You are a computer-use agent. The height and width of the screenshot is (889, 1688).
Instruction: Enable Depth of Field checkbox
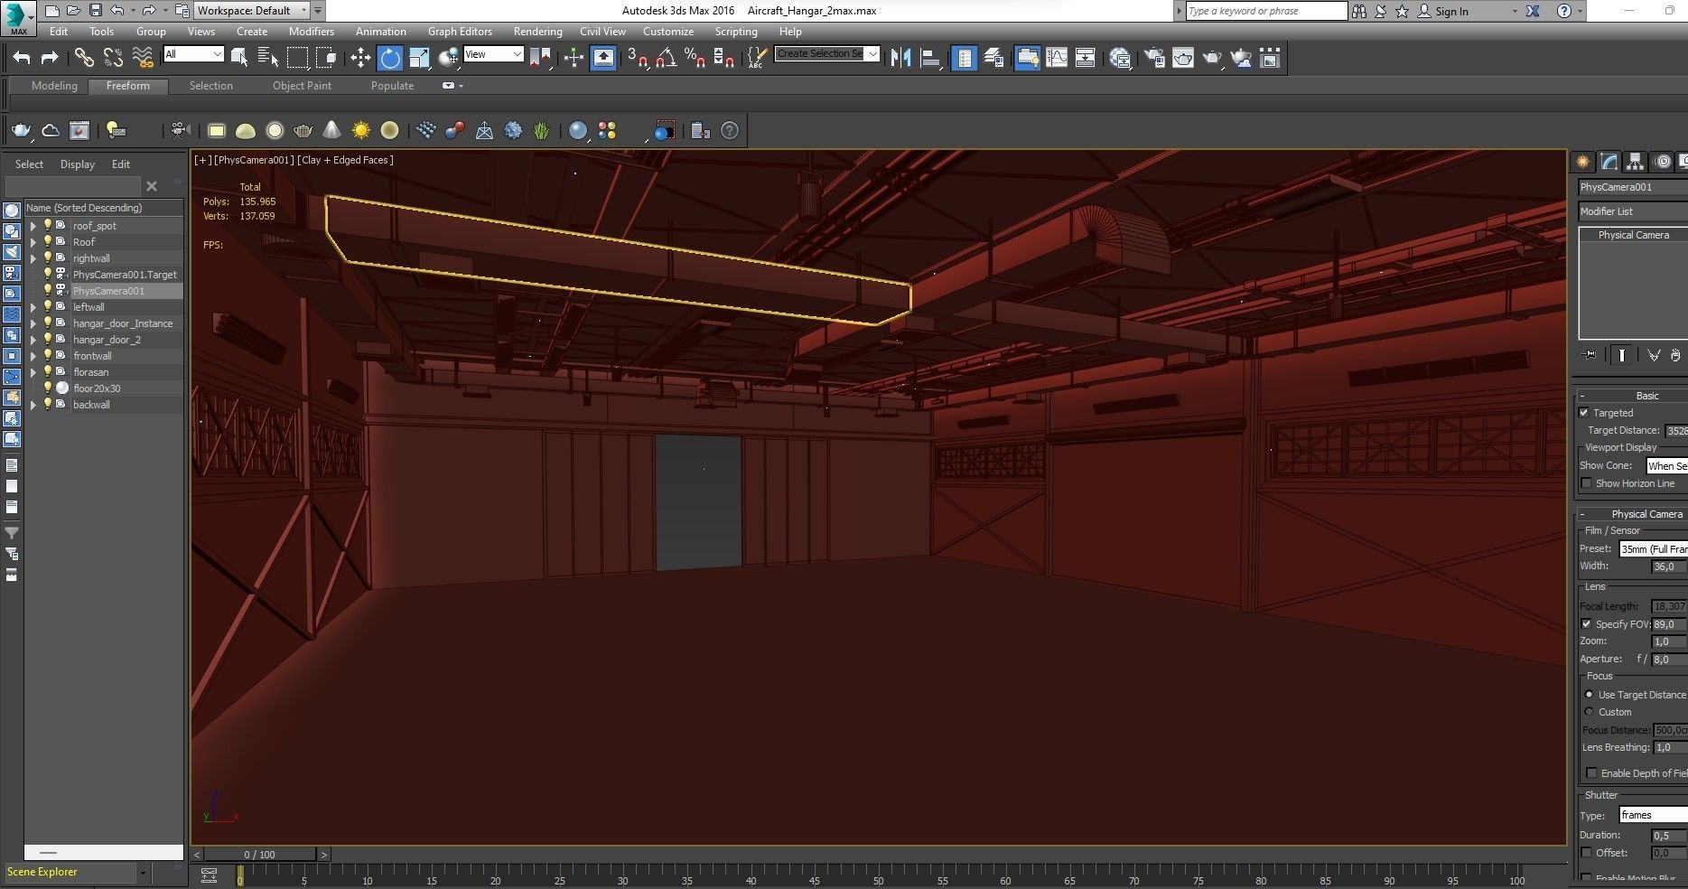tap(1591, 772)
